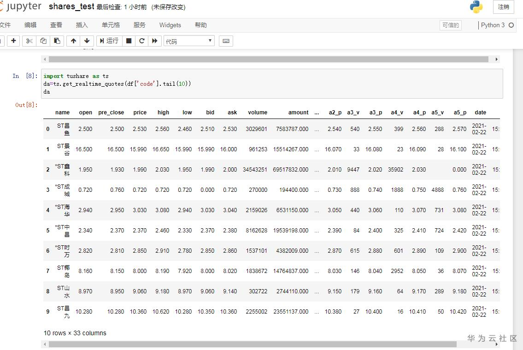Move selected cell up arrow

point(73,41)
